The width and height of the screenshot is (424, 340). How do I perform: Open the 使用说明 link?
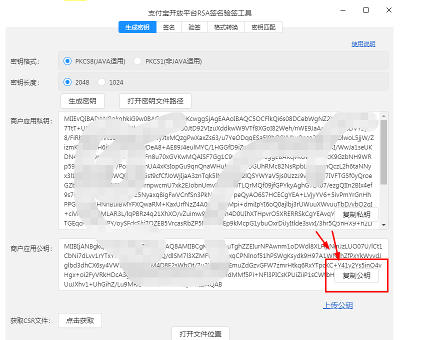(x=363, y=44)
